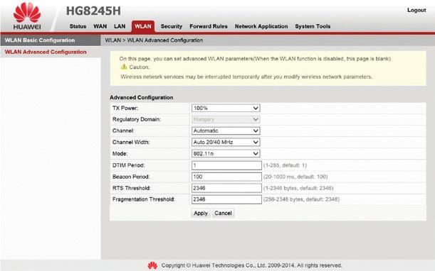Click the Logout link
This screenshot has width=435, height=271.
point(416,10)
